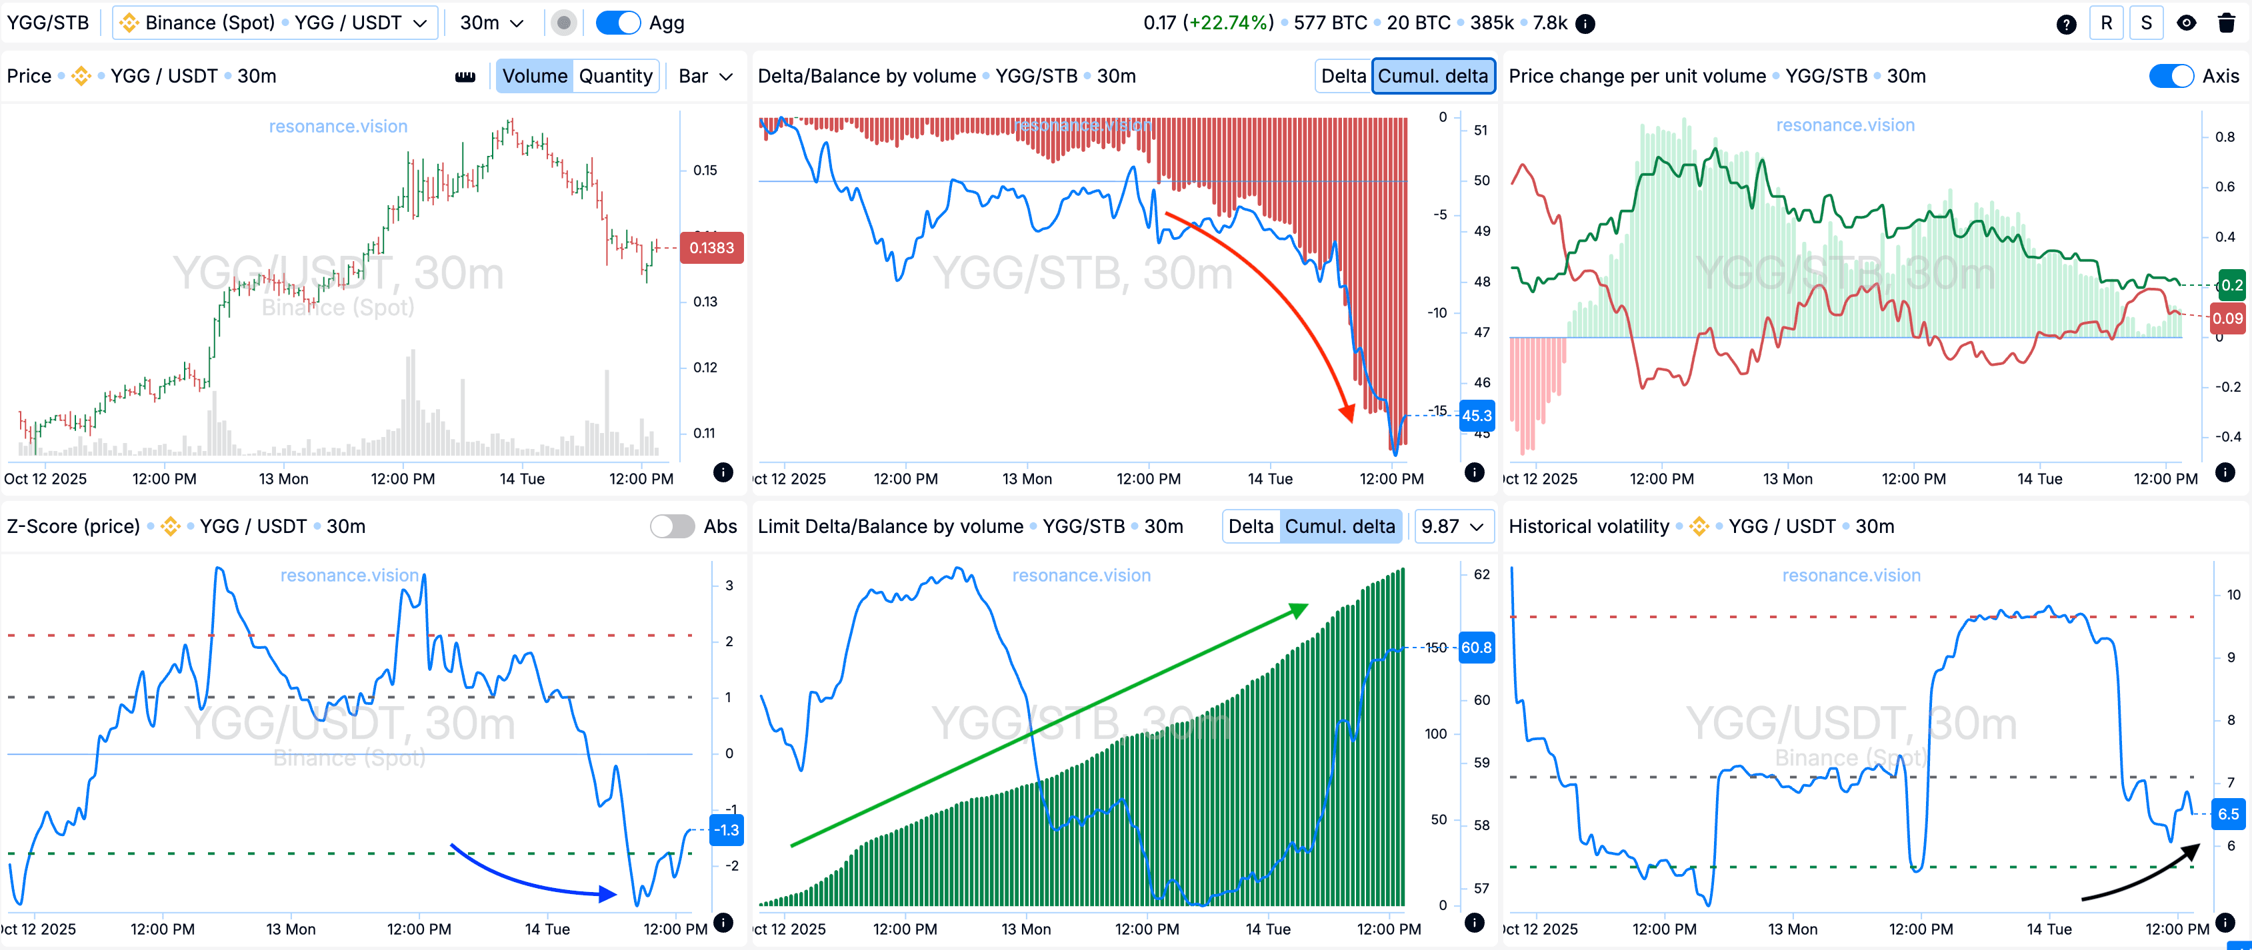Click the R button in top bar
2252x950 pixels.
(x=2106, y=23)
